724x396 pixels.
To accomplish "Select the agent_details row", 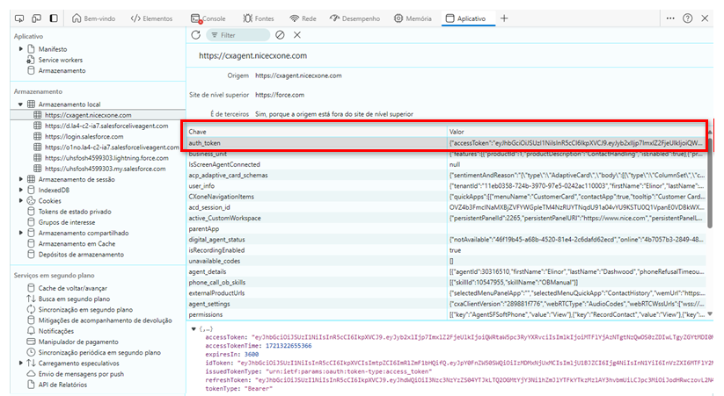I will pos(446,271).
